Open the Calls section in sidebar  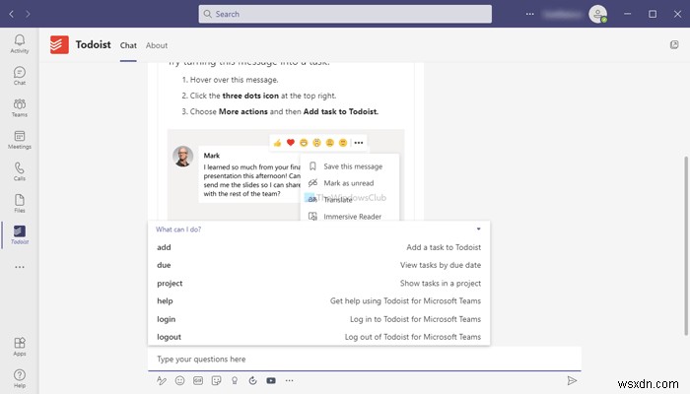click(20, 171)
